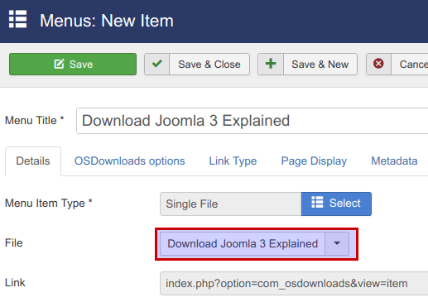This screenshot has width=428, height=307.
Task: Switch to the Details tab
Action: (x=33, y=161)
